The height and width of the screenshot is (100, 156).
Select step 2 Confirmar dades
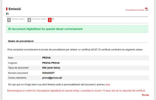click(37, 20)
